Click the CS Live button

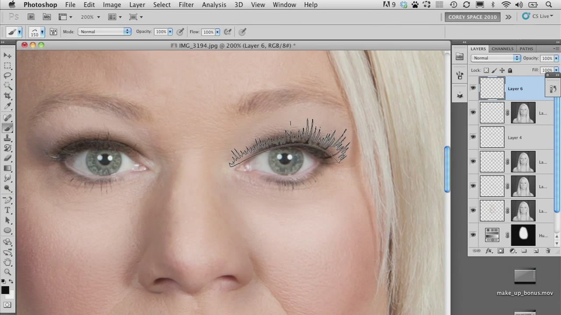pyautogui.click(x=537, y=17)
